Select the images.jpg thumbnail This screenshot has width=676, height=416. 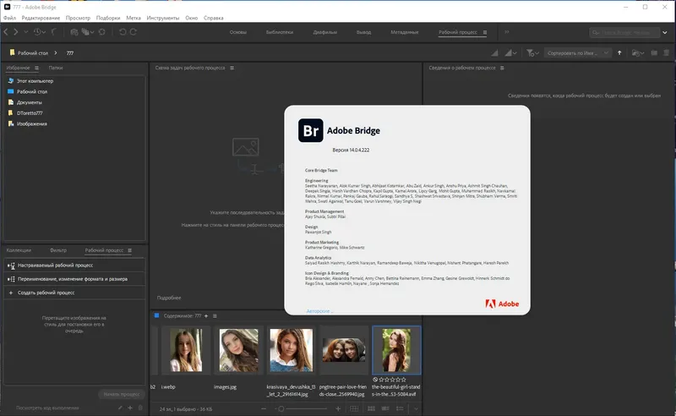pos(238,350)
